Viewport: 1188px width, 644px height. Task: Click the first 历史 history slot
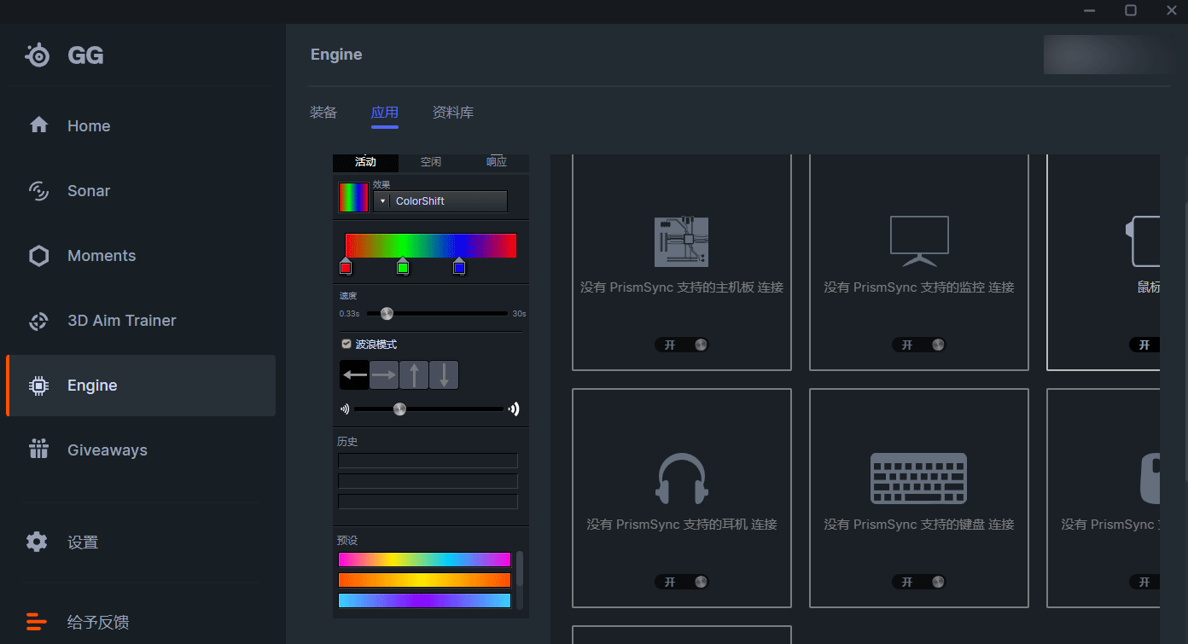tap(428, 461)
